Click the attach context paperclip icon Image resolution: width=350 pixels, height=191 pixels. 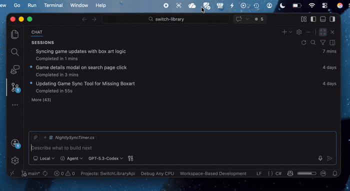coord(35,137)
